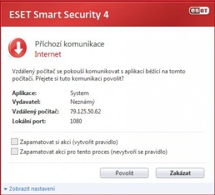The image size is (215, 195).
Task: Click the red Internet zone label
Action: click(48, 54)
